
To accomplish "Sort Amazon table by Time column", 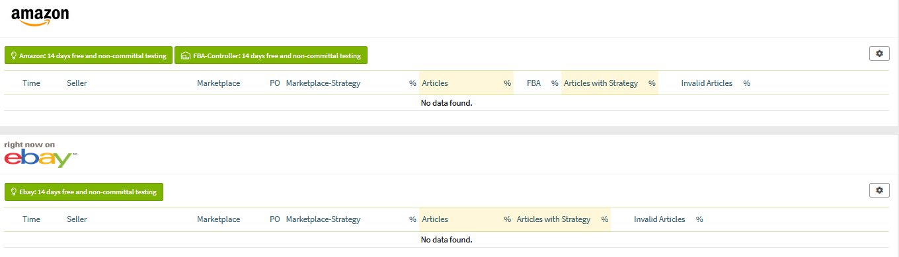I will [31, 83].
